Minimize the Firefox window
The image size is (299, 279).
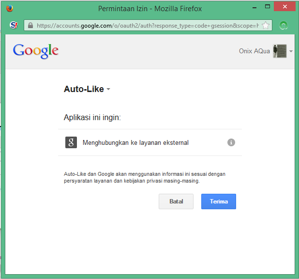[x=254, y=8]
